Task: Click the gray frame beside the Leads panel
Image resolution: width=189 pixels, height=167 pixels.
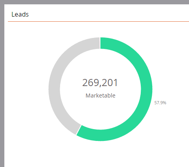Action: 2,86
